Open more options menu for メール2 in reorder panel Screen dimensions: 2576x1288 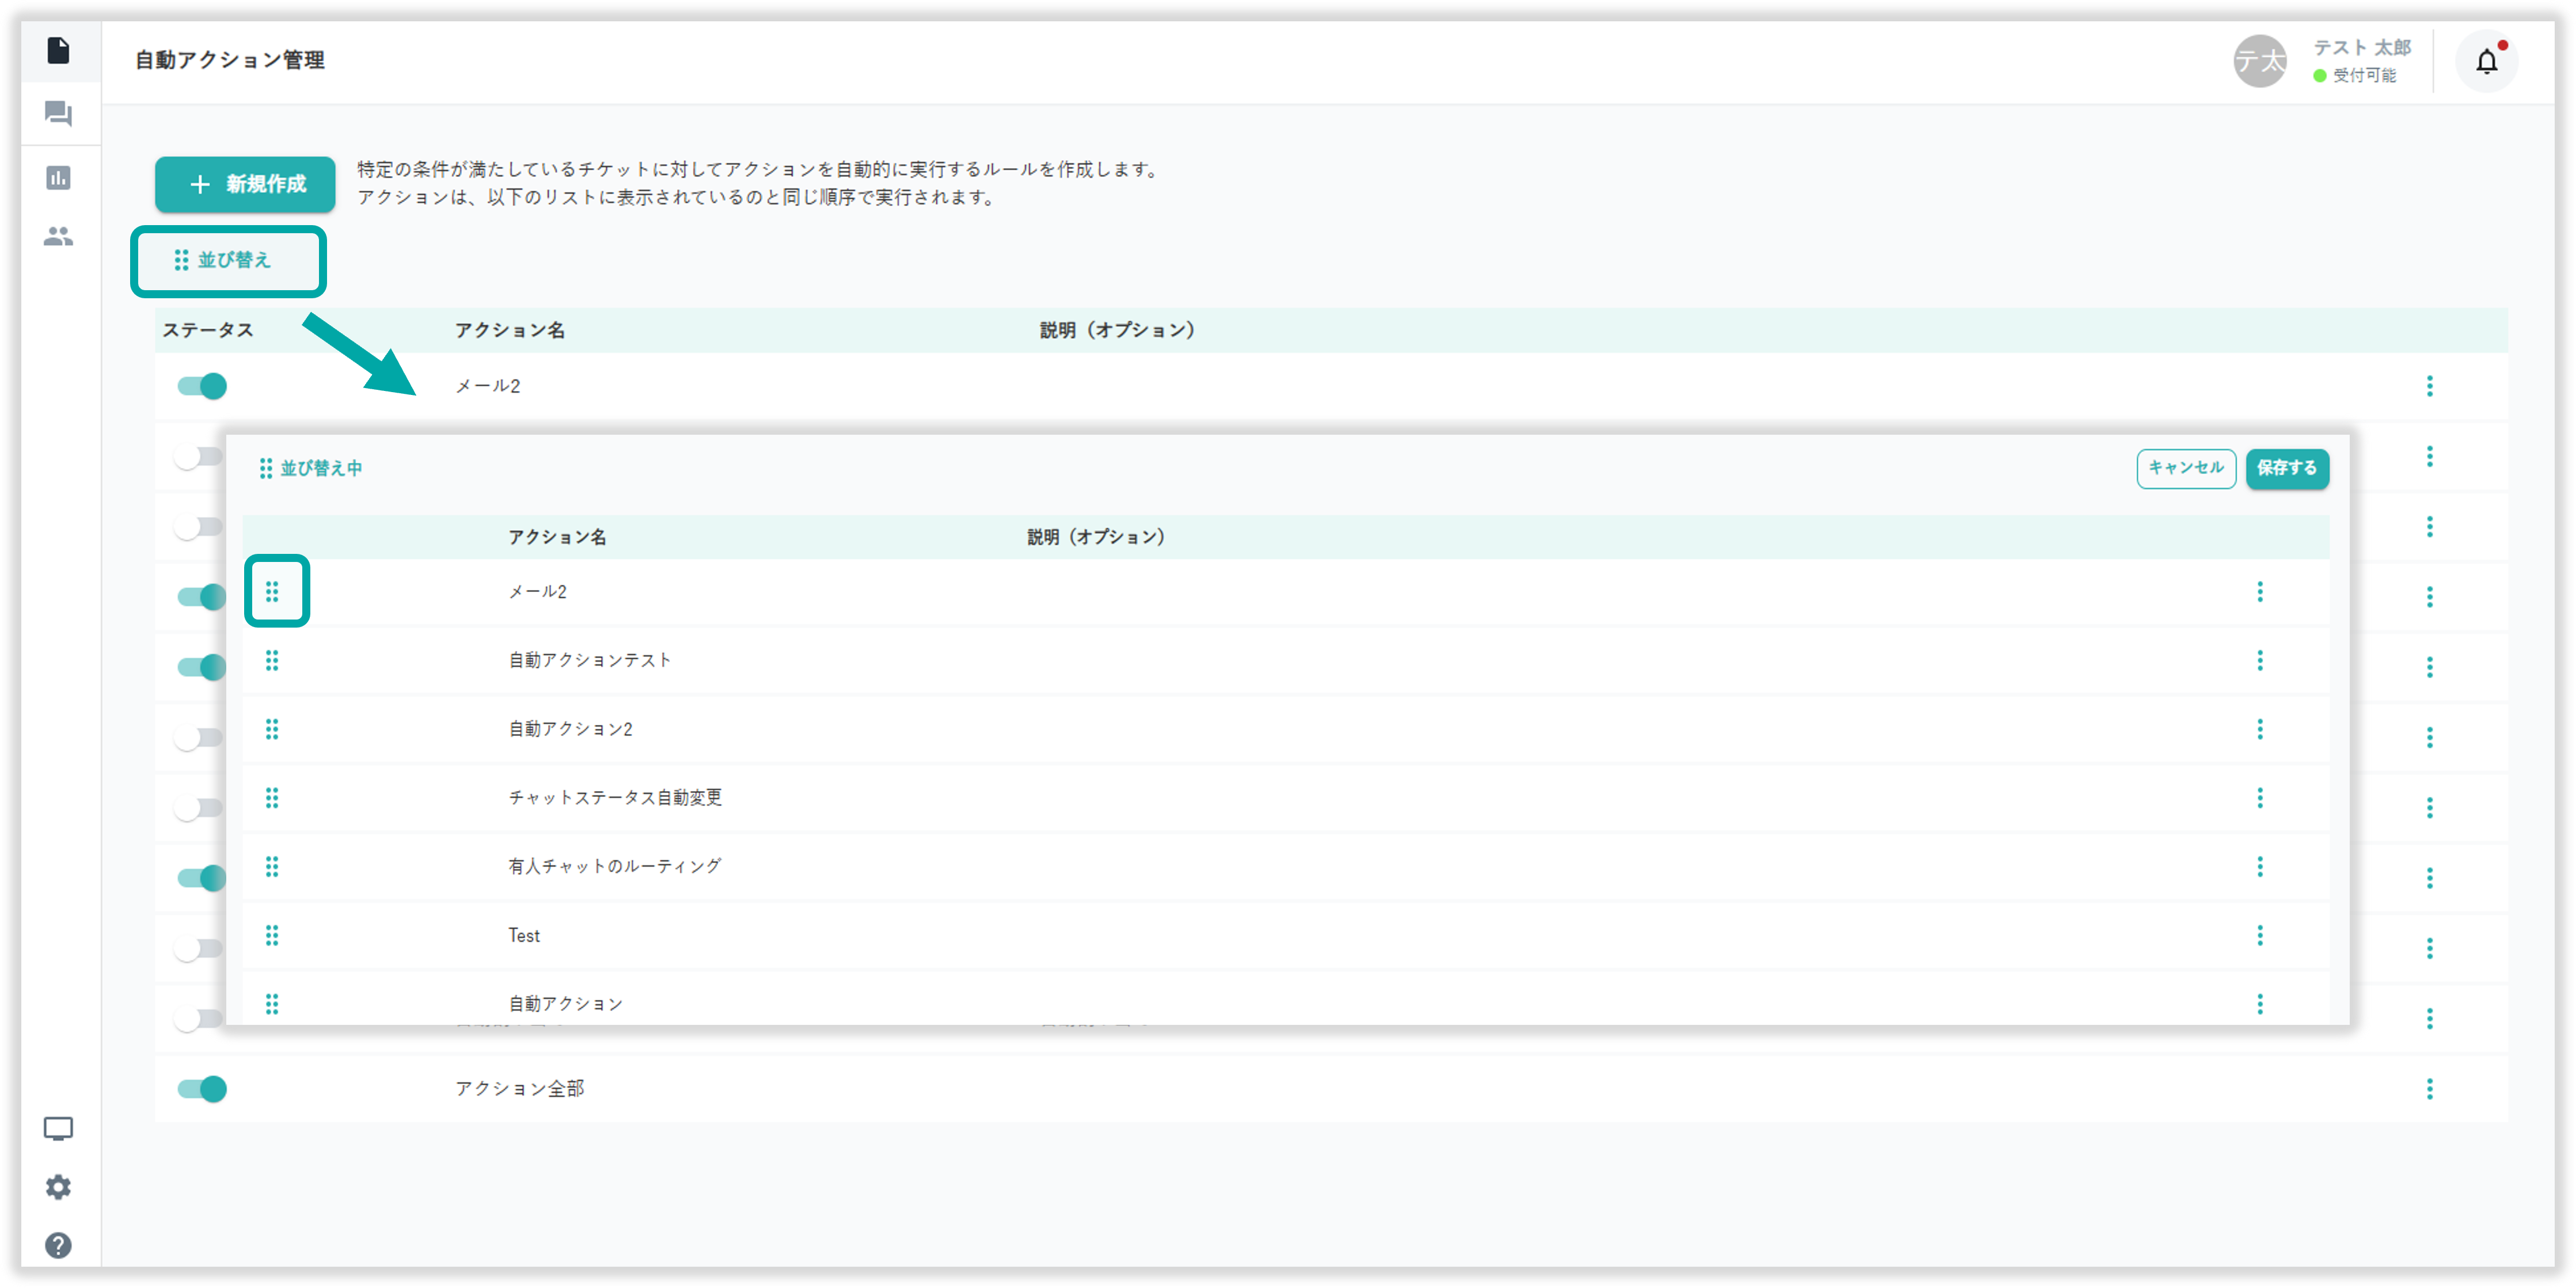[2259, 592]
